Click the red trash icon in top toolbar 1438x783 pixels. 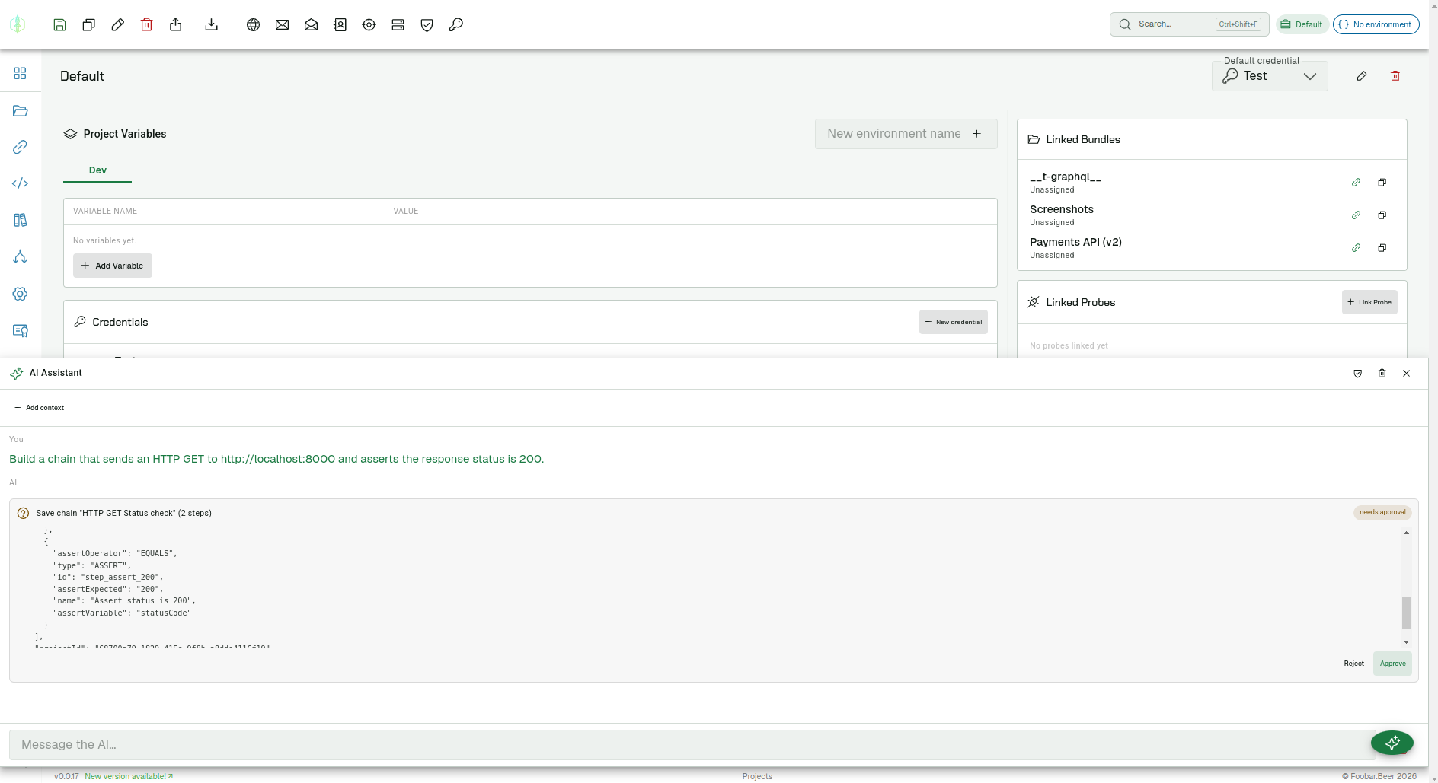point(147,24)
